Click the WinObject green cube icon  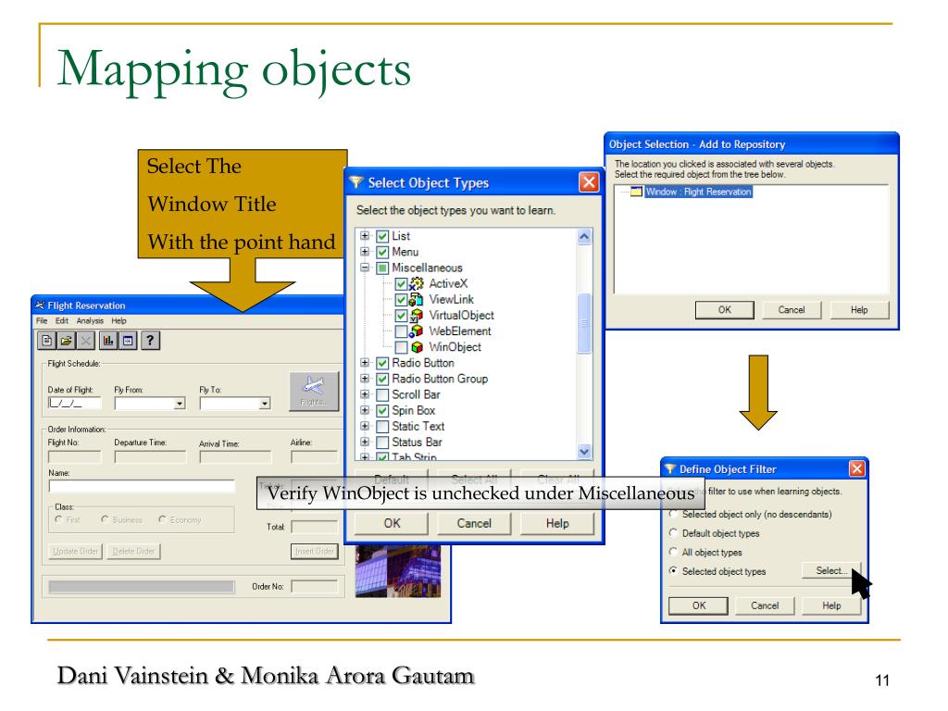click(x=417, y=347)
